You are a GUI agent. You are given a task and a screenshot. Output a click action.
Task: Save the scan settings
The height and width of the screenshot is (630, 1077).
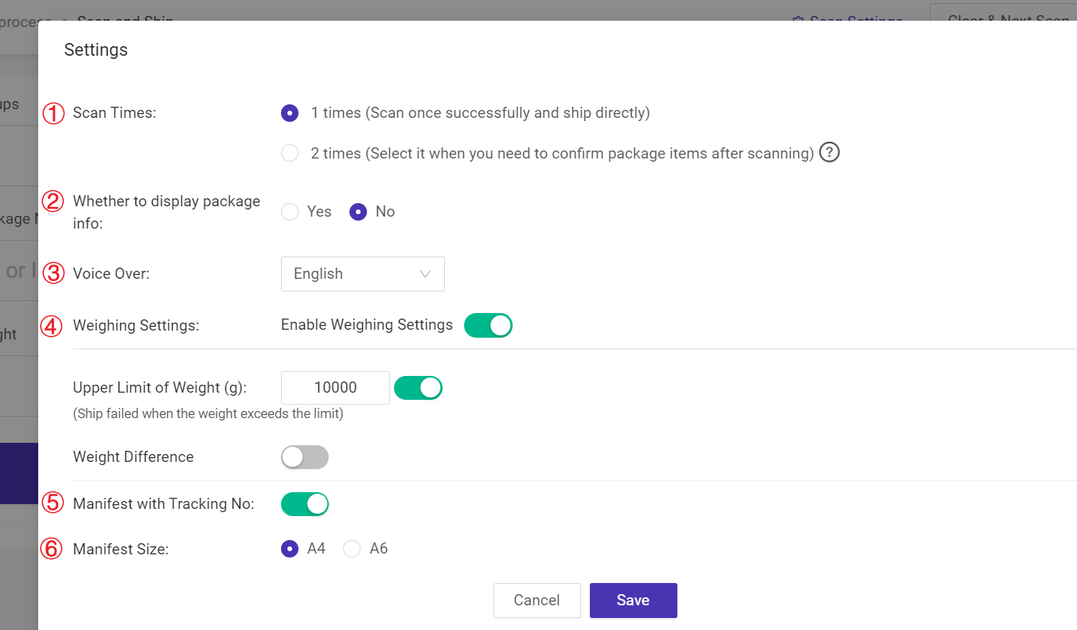pyautogui.click(x=633, y=600)
